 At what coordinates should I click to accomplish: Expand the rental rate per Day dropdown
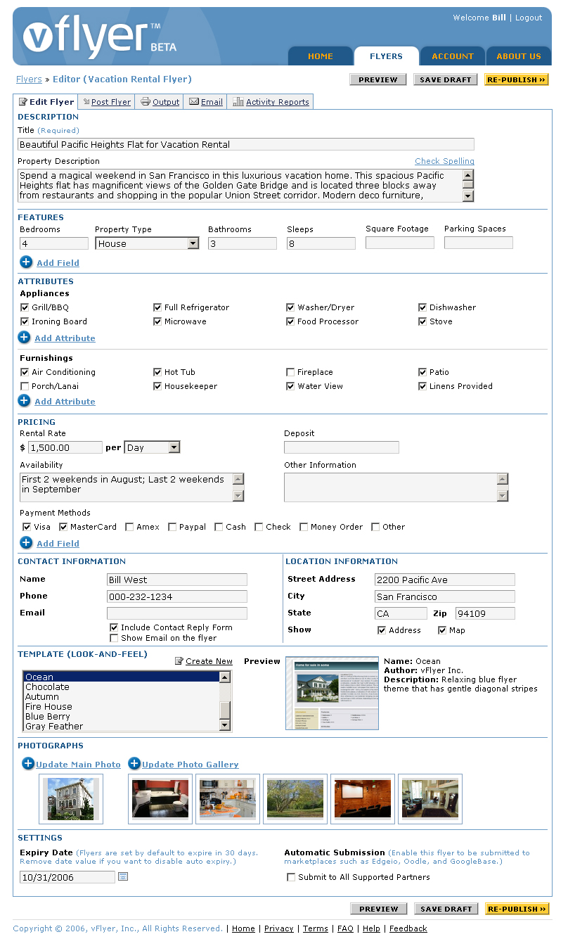tap(174, 447)
